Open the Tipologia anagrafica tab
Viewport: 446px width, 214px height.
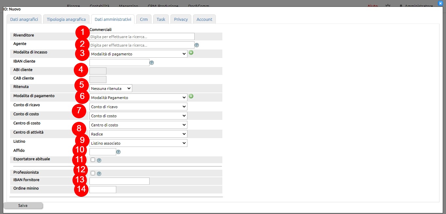(x=66, y=19)
